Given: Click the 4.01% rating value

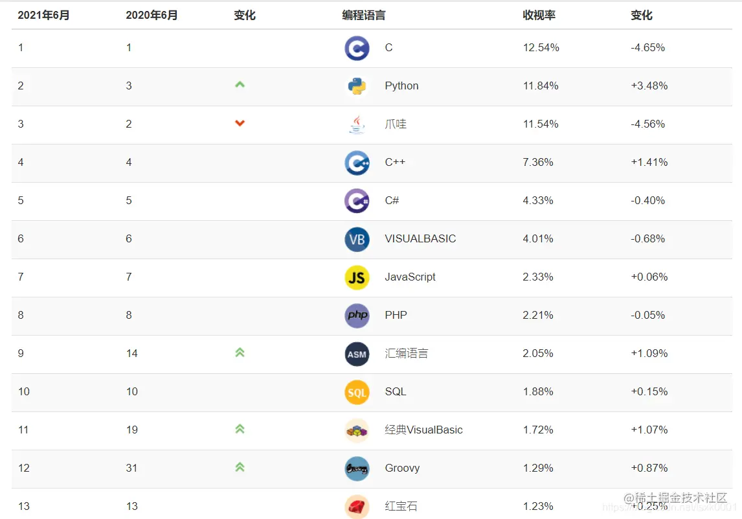Looking at the screenshot, I should (x=537, y=238).
